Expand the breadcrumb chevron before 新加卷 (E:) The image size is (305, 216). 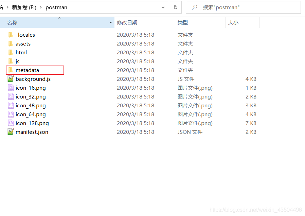(x=7, y=7)
